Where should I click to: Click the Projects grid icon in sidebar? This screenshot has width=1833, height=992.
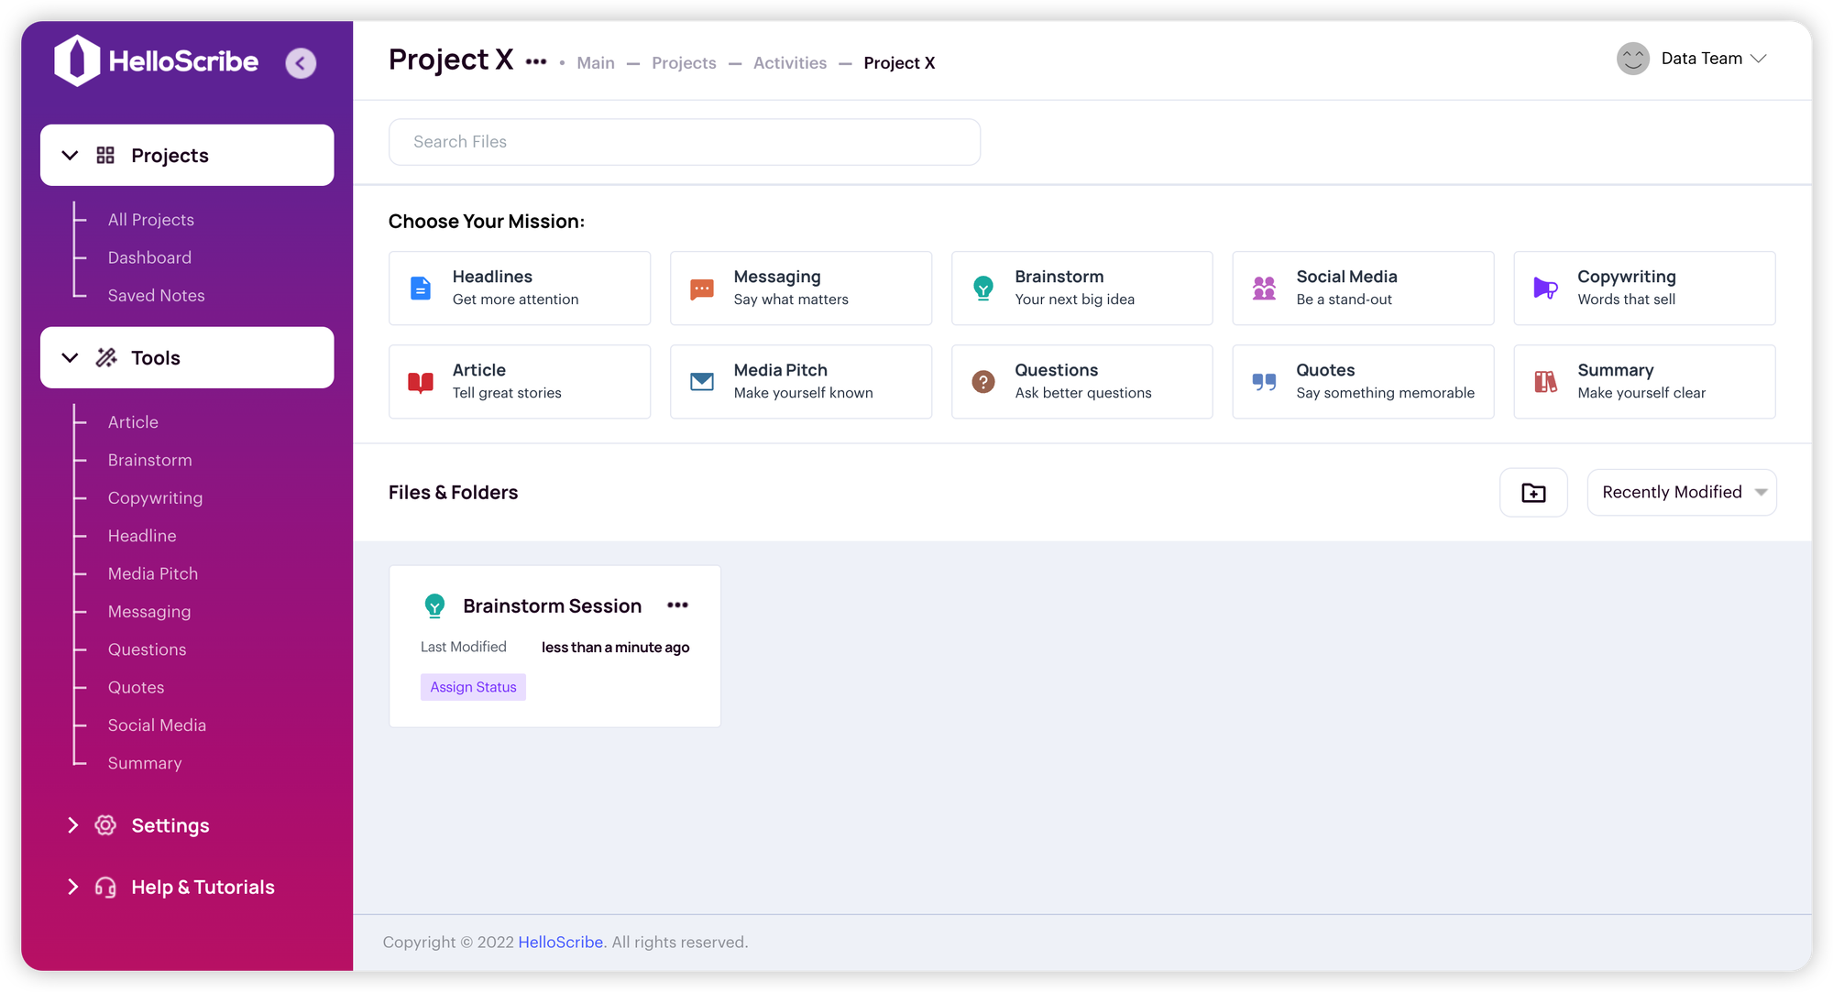(x=105, y=155)
